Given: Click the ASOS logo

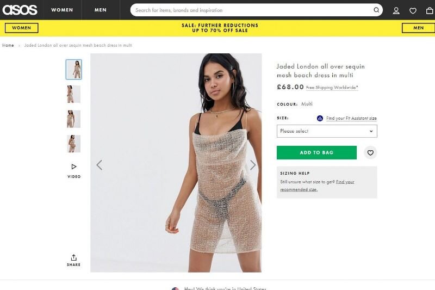Looking at the screenshot, I should [20, 10].
